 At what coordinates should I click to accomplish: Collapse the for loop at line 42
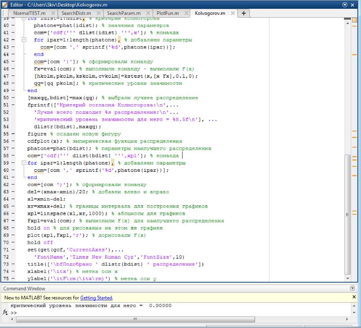click(24, 40)
